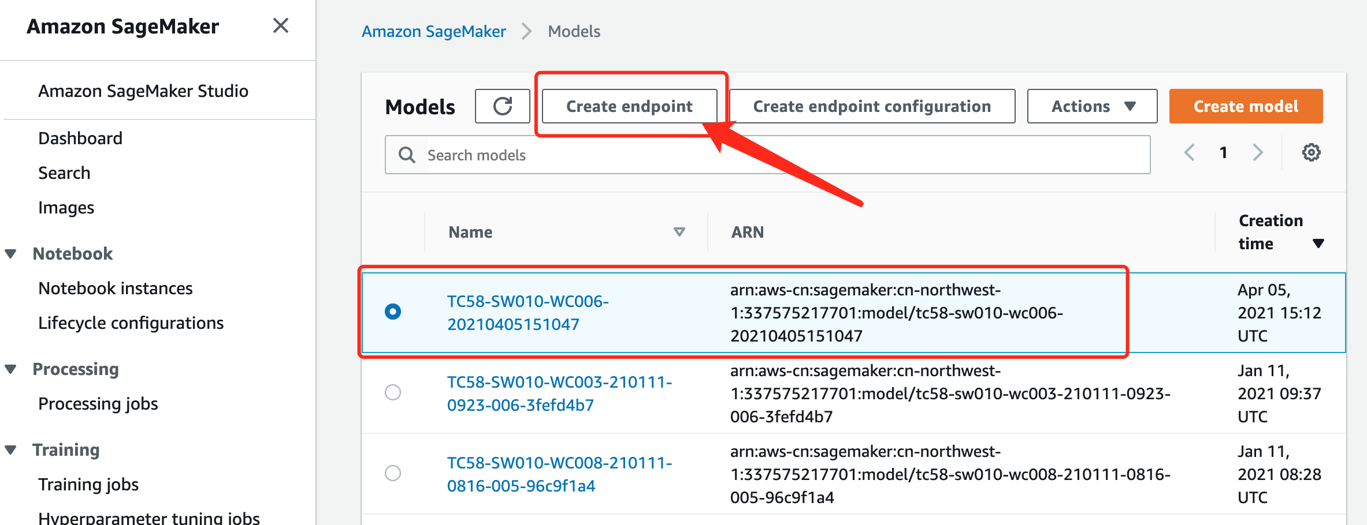Open Training jobs

point(88,485)
